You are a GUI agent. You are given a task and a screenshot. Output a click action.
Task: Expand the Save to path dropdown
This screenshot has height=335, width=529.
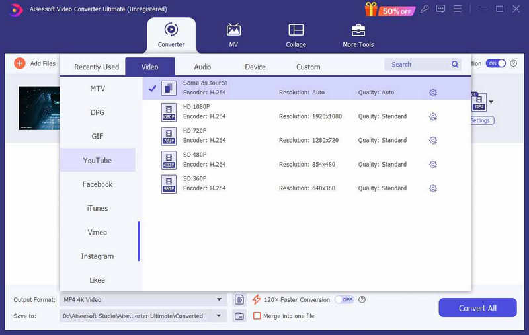coord(219,316)
